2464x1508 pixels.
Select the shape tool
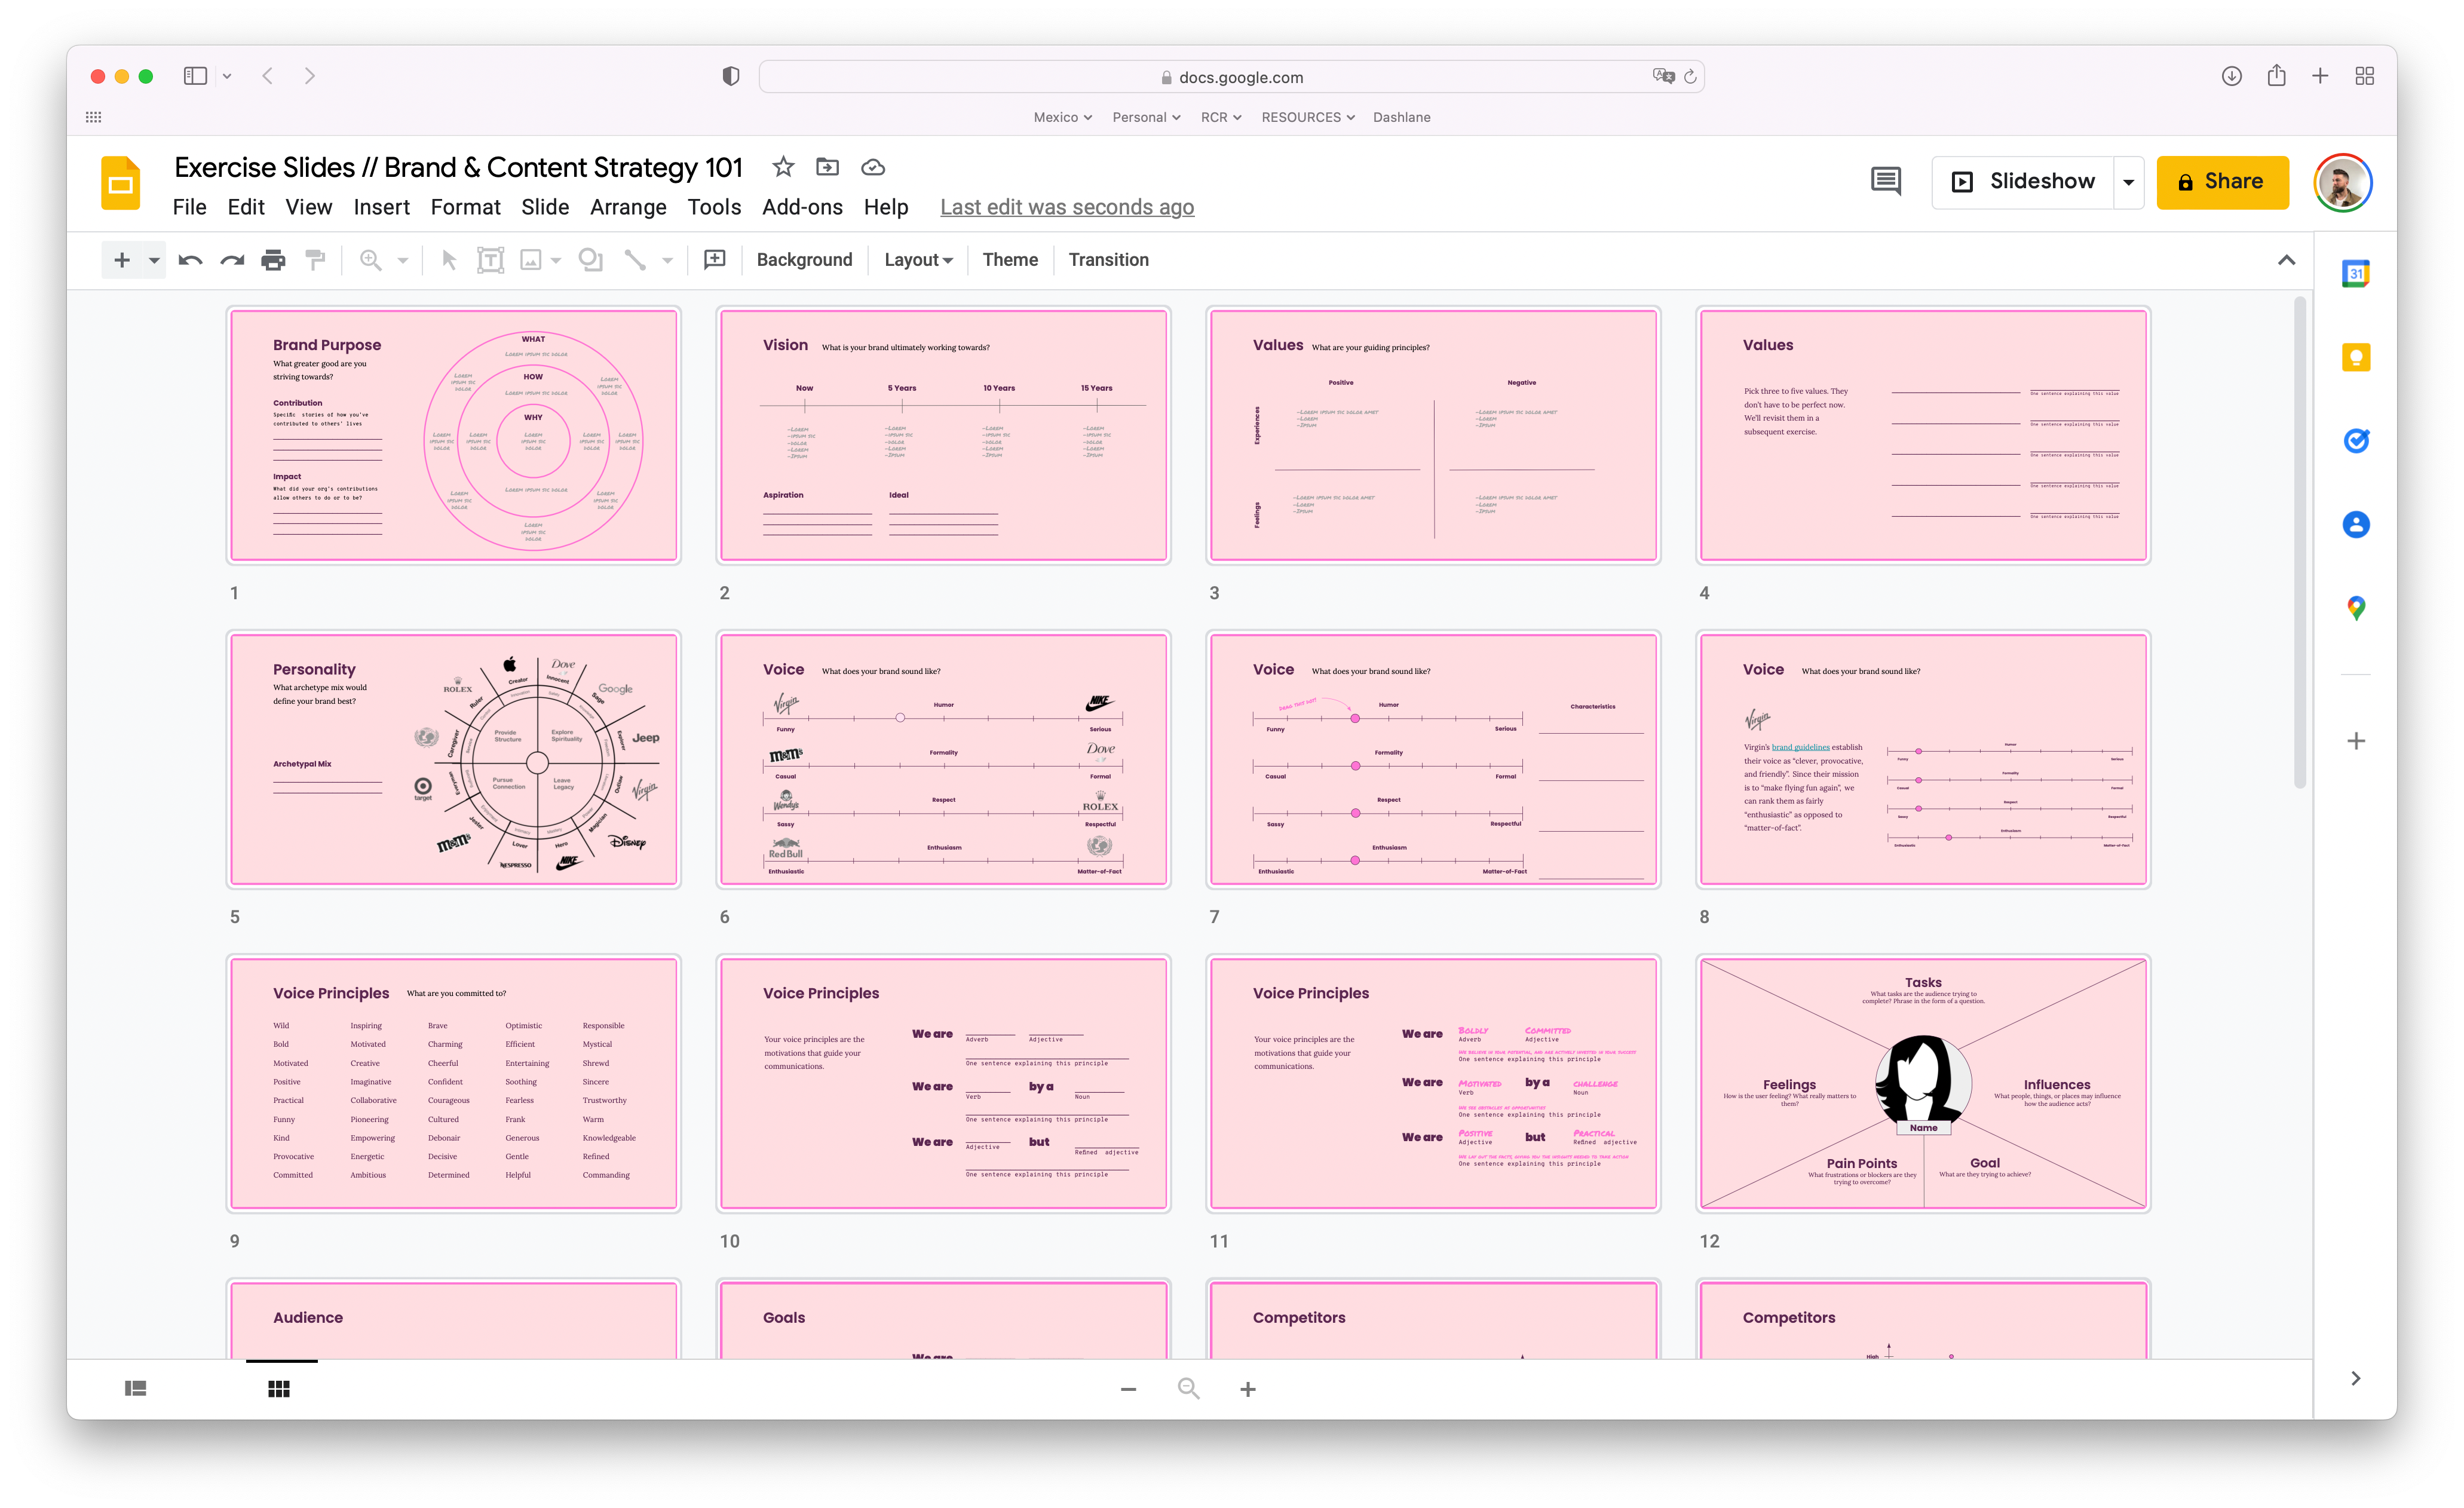point(591,260)
